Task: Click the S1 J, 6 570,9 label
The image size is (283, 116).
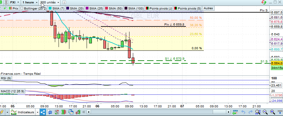Action: click(x=174, y=58)
